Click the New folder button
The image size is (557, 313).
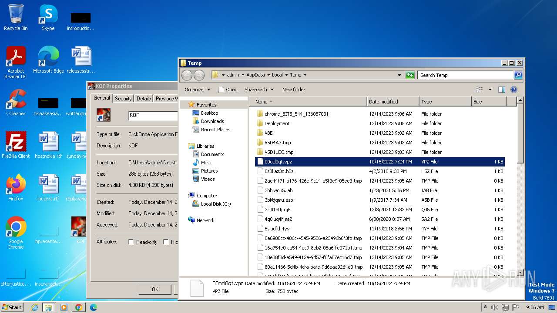(294, 90)
